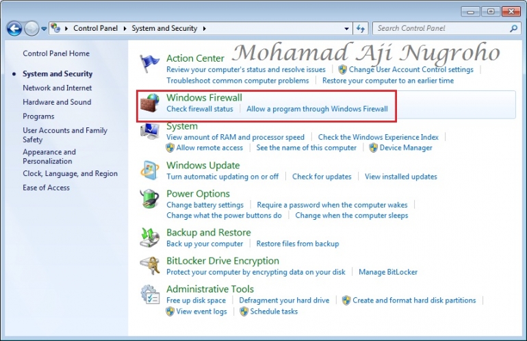Viewport: 527px width, 341px height.
Task: Click Defragment your hard drive link
Action: [x=284, y=301]
